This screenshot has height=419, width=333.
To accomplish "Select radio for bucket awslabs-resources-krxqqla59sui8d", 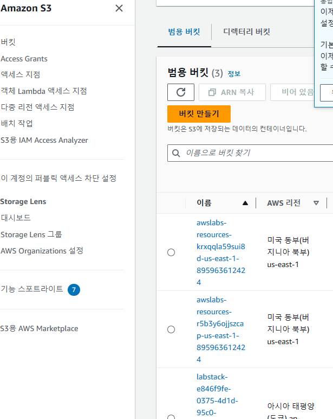I will [171, 252].
